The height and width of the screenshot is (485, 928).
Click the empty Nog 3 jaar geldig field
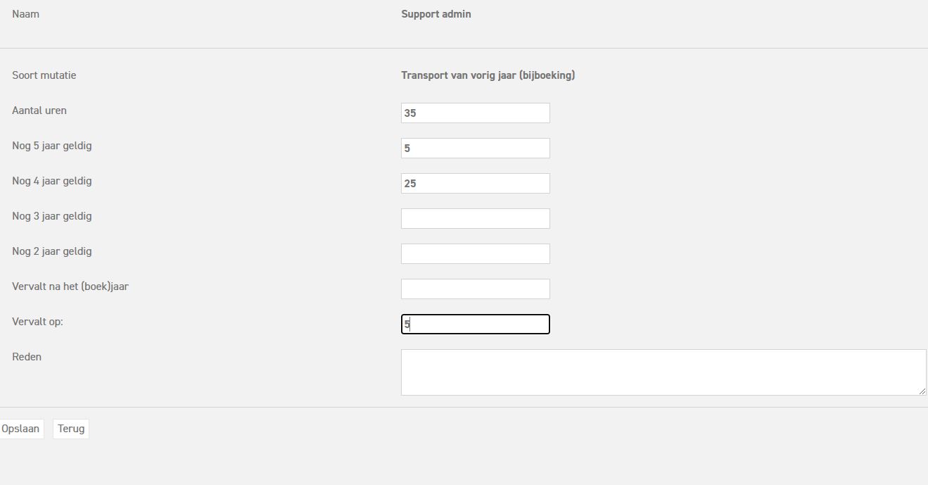(x=475, y=218)
